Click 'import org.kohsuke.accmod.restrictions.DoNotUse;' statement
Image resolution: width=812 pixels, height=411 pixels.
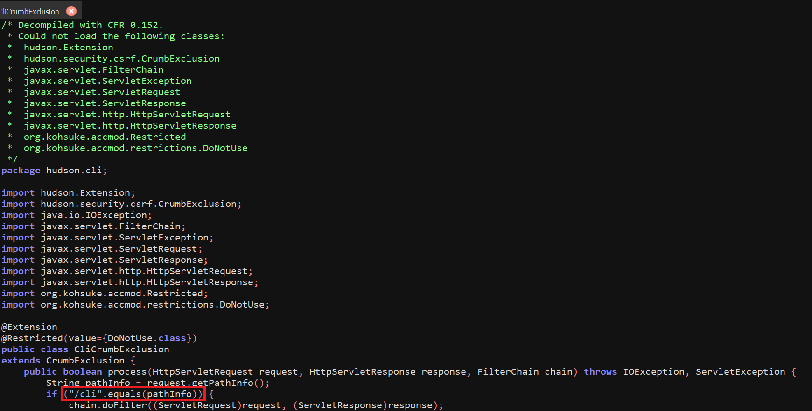click(135, 305)
